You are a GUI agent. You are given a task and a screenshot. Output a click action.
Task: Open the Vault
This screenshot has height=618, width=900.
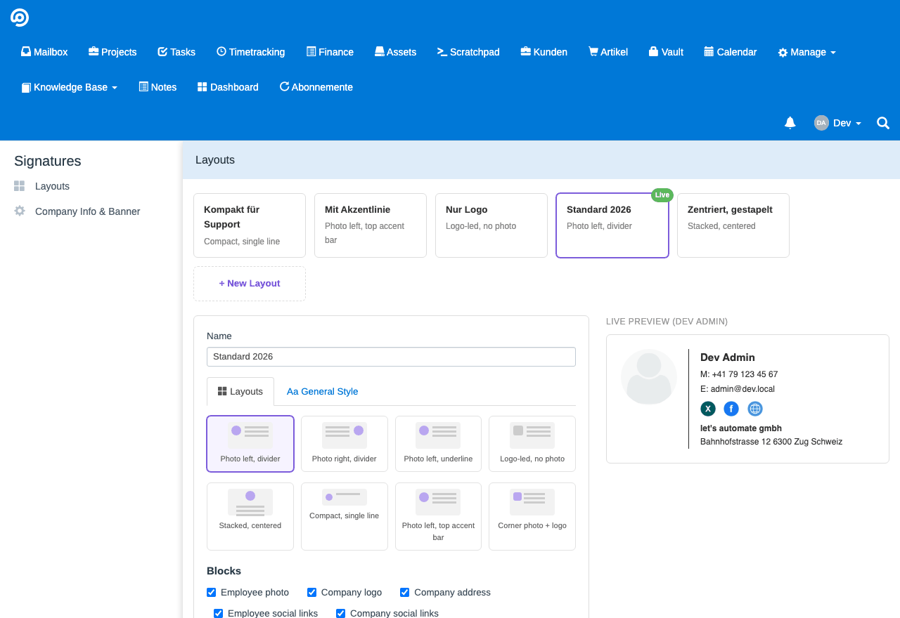pyautogui.click(x=666, y=52)
